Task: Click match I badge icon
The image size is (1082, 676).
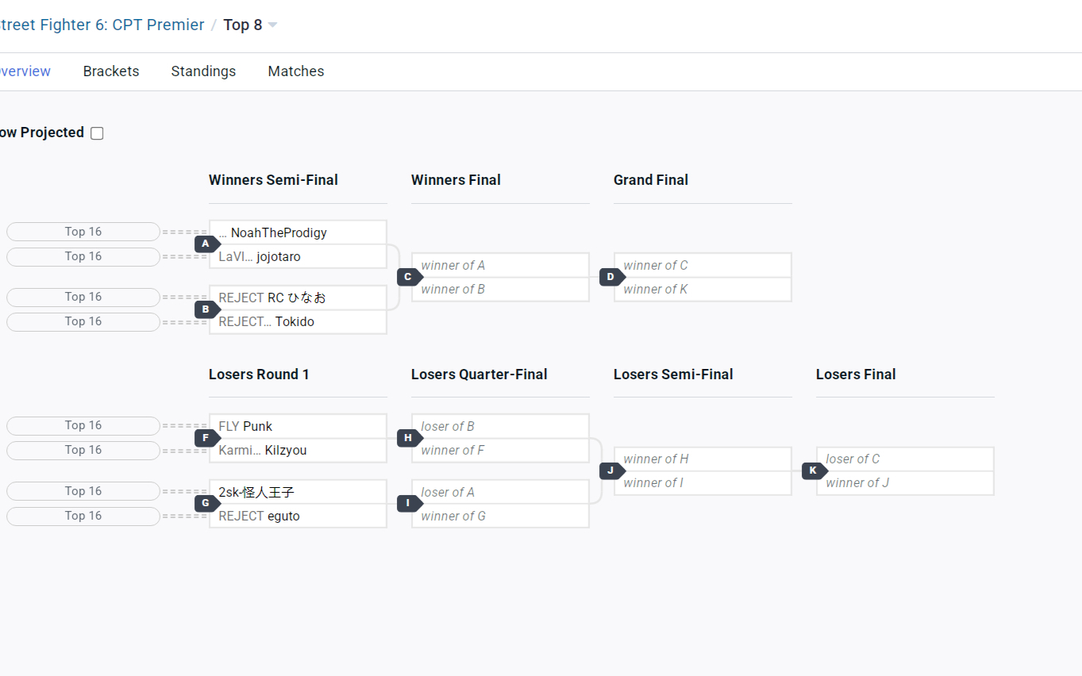Action: pyautogui.click(x=408, y=503)
